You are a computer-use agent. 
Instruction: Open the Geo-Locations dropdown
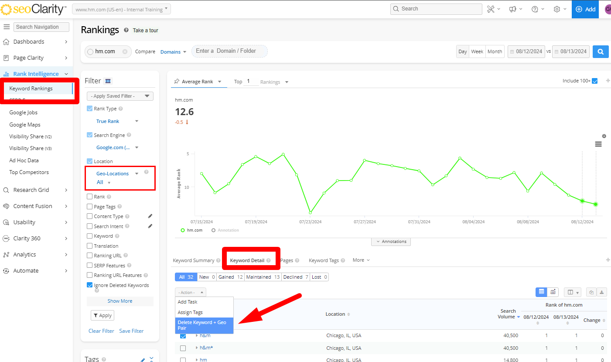(117, 174)
